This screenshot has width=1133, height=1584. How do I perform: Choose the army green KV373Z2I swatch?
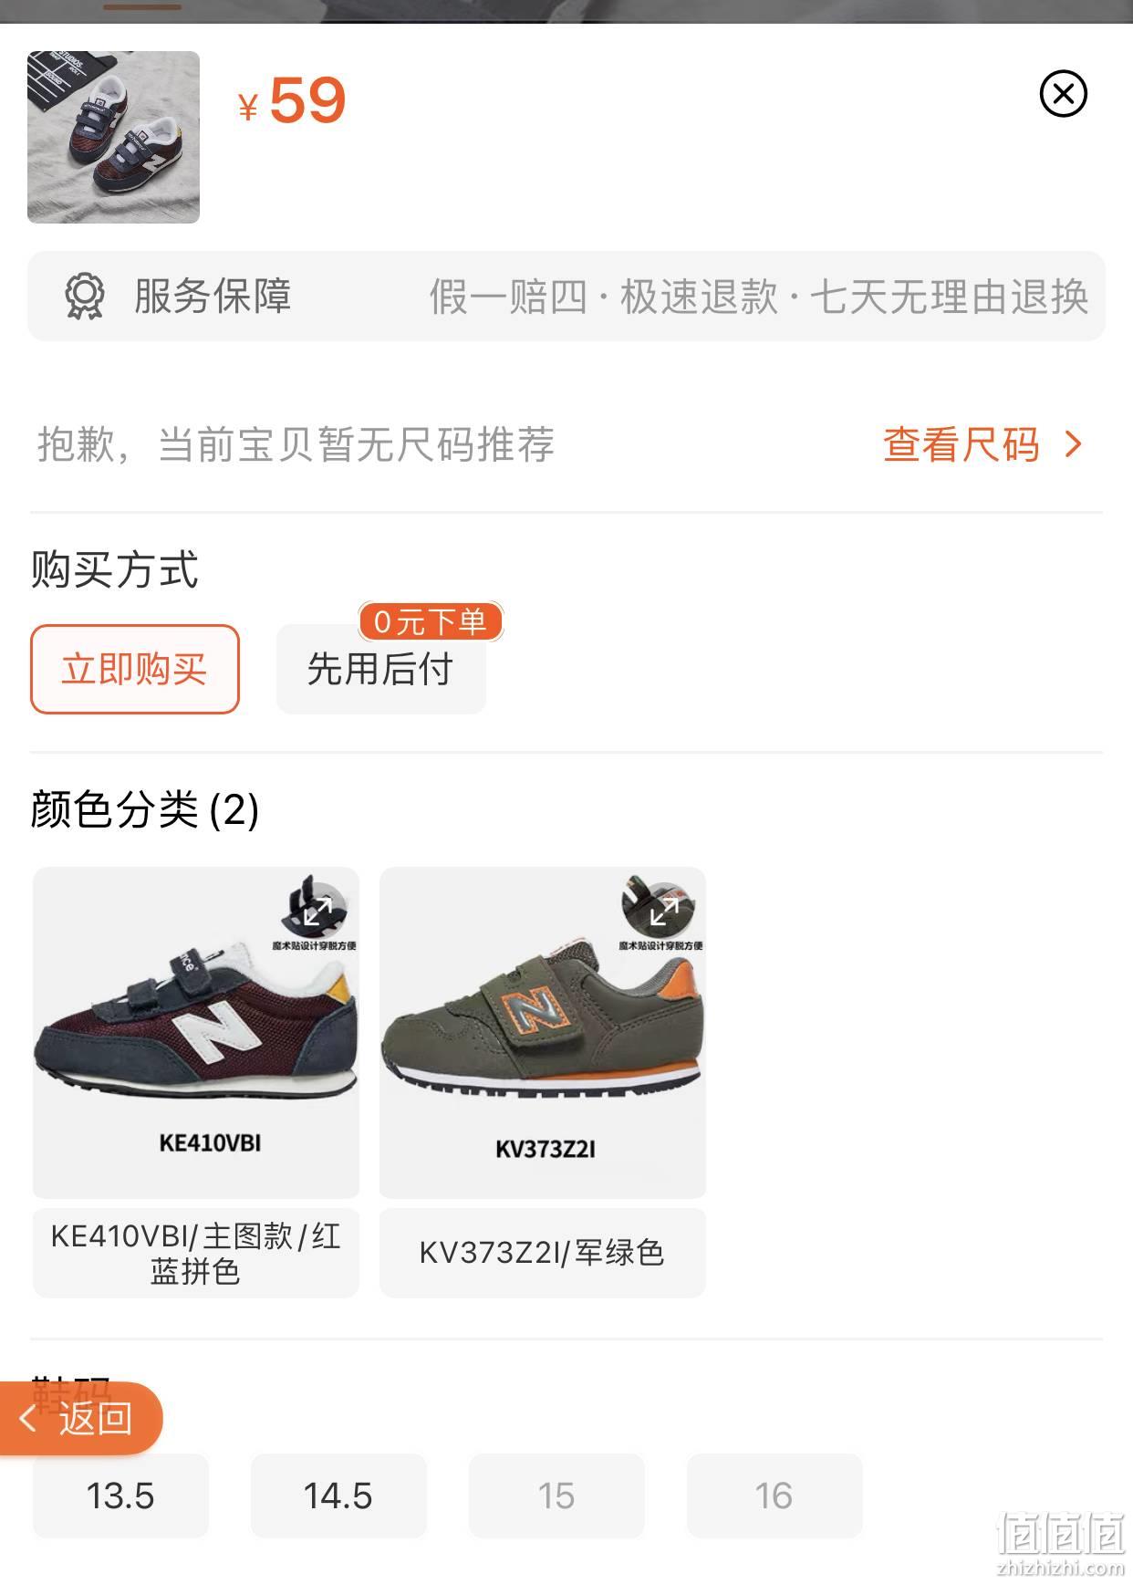tap(543, 1032)
